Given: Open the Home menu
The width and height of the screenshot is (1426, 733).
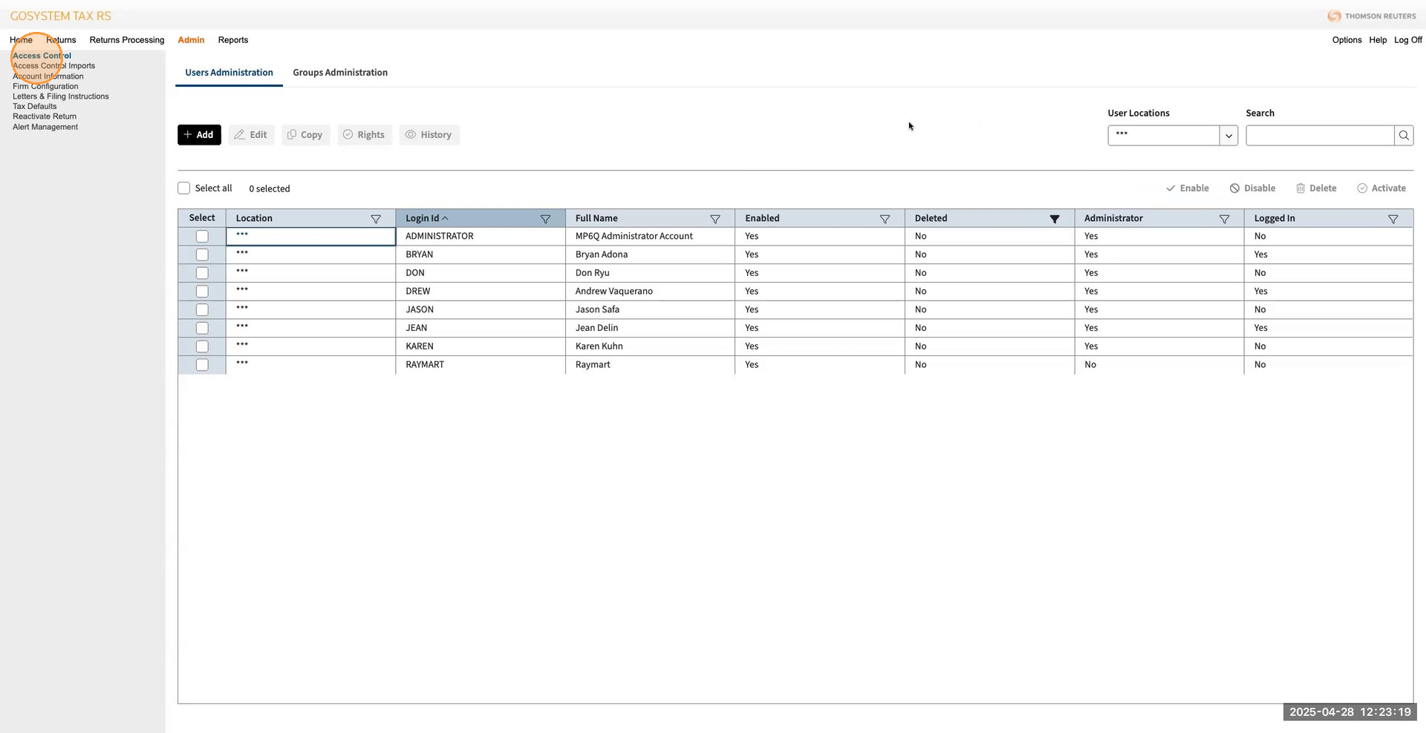Looking at the screenshot, I should coord(21,40).
